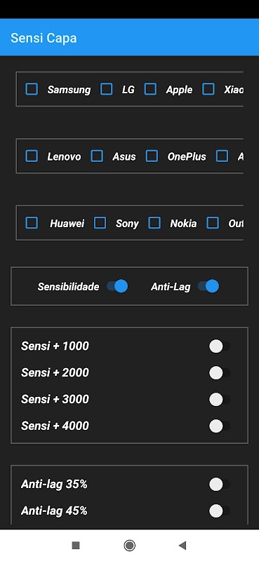259x561 pixels.
Task: Disable the Sensibilidade switch
Action: (x=117, y=286)
